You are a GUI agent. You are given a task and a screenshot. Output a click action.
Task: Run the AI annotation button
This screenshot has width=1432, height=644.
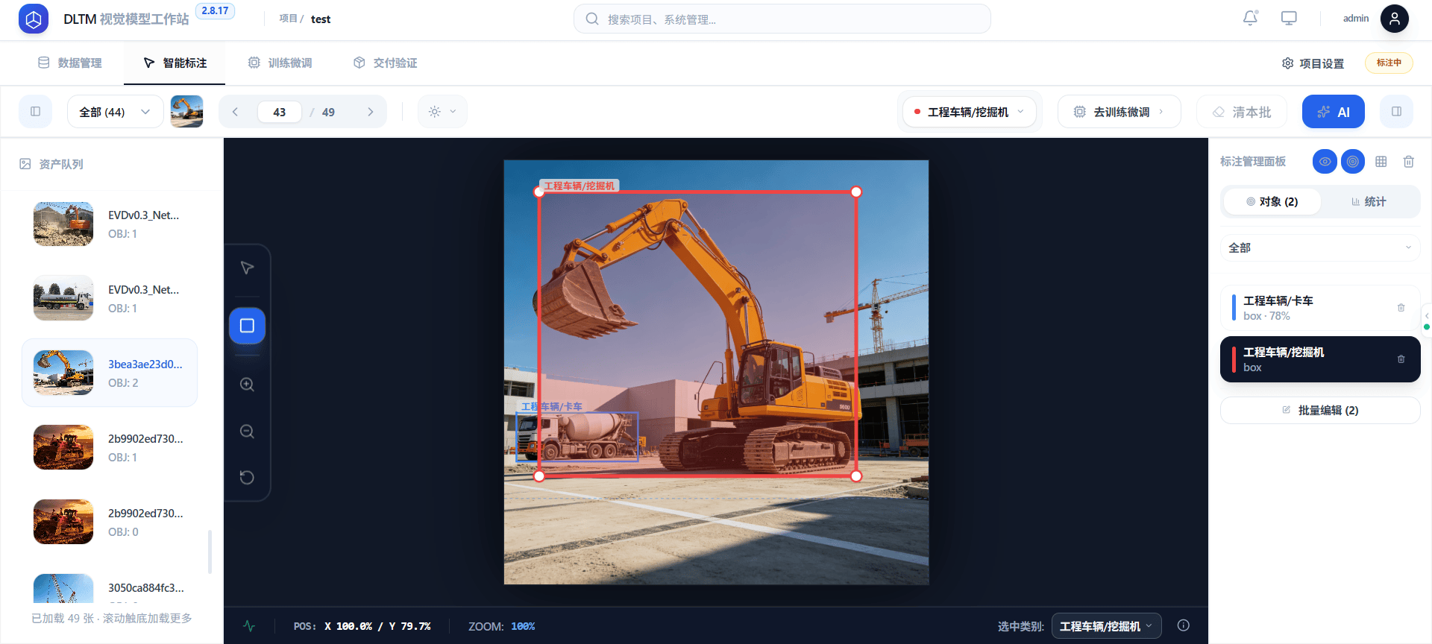coord(1334,112)
